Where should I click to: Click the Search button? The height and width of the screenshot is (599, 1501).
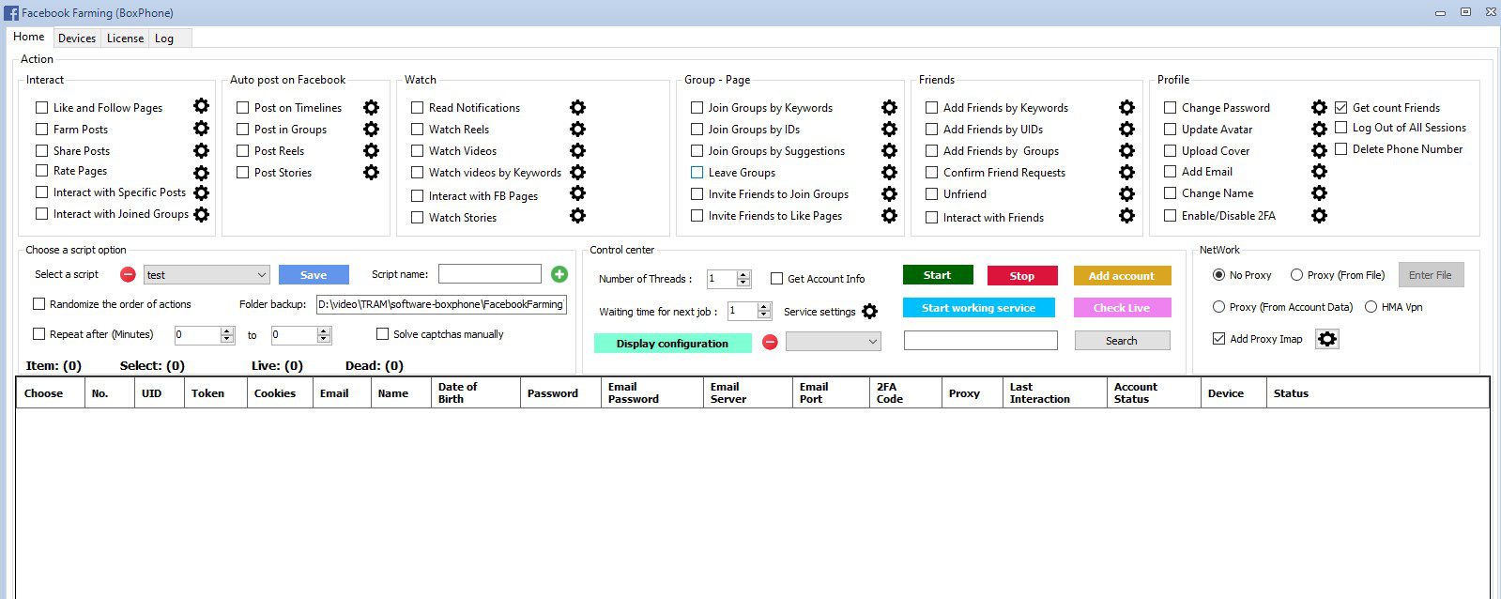(x=1122, y=341)
